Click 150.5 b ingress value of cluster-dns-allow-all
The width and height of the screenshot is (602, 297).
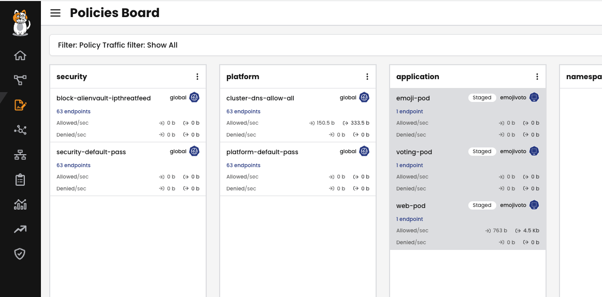[325, 123]
